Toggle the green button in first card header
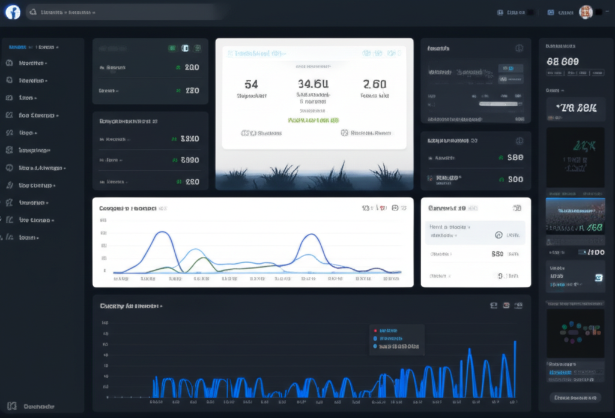The height and width of the screenshot is (418, 615). tap(172, 48)
